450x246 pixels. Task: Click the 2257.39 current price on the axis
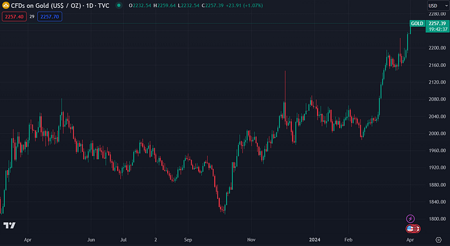pos(437,24)
